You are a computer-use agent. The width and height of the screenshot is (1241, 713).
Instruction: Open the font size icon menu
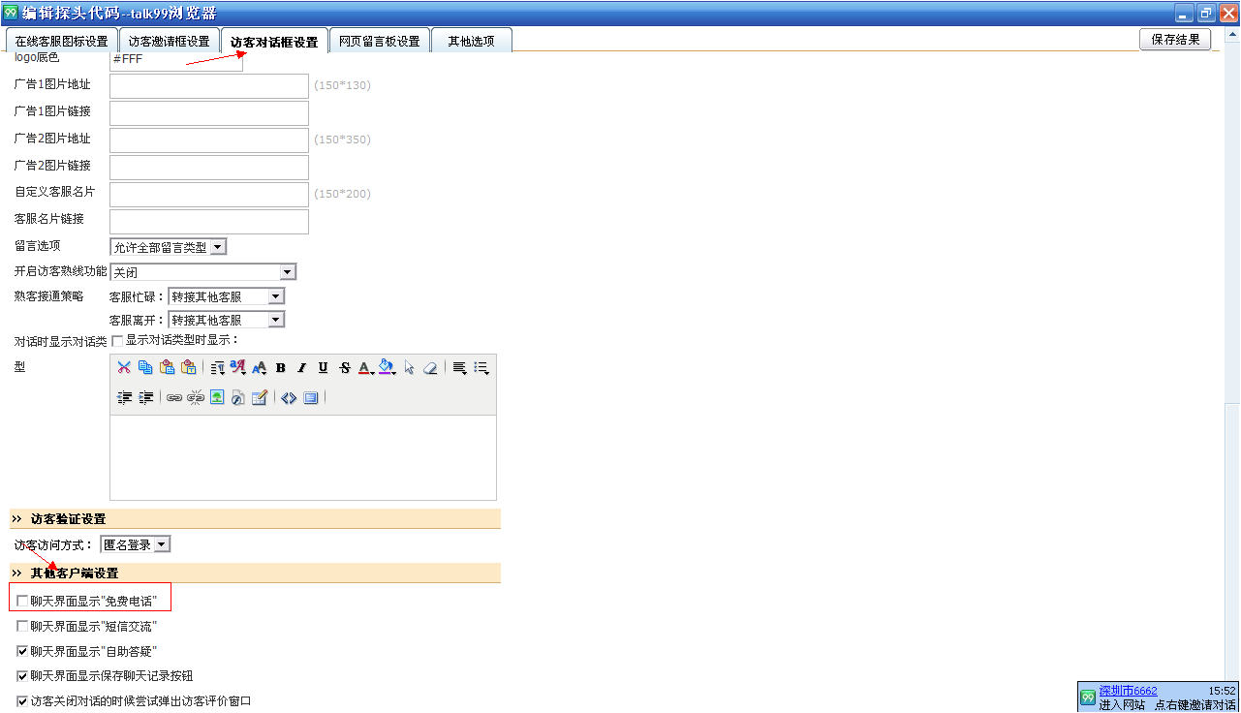click(x=259, y=368)
